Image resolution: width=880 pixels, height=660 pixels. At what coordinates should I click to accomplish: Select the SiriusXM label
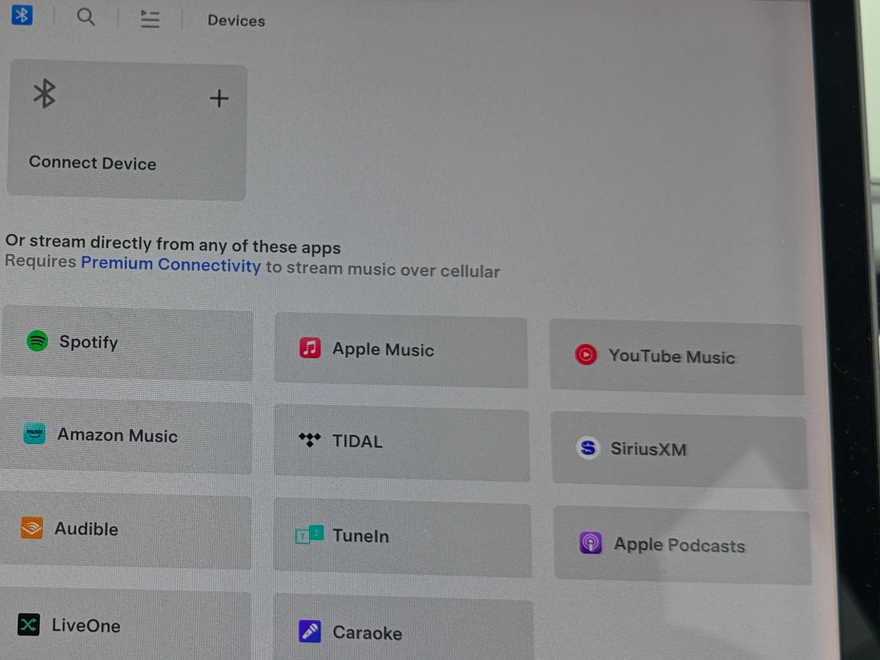click(648, 449)
